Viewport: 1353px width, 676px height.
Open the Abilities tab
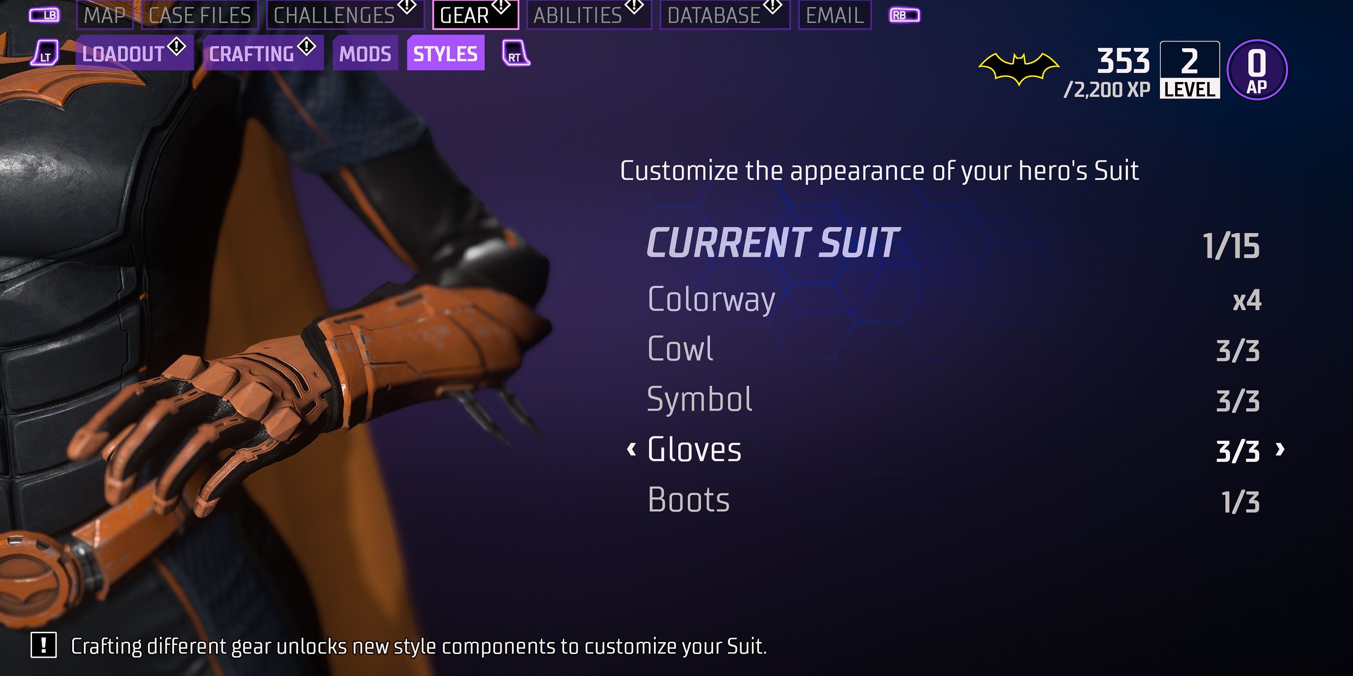pyautogui.click(x=589, y=15)
